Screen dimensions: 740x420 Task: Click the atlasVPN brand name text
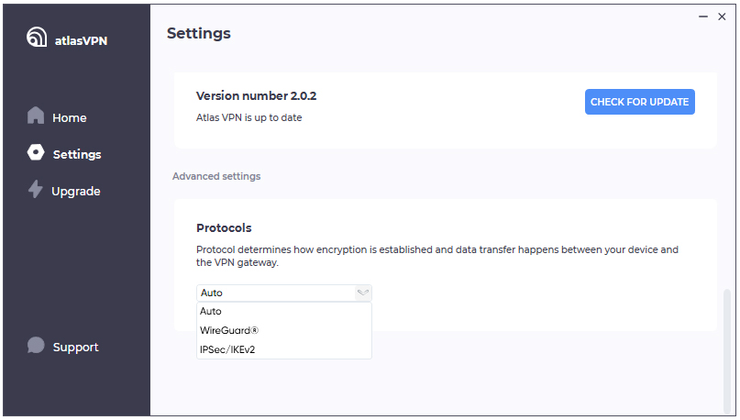[81, 39]
